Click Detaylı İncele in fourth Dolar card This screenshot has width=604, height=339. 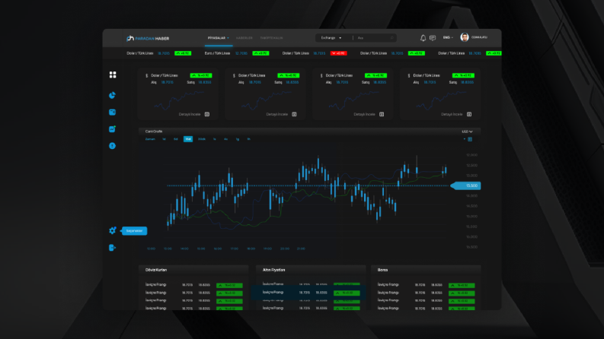pos(452,114)
